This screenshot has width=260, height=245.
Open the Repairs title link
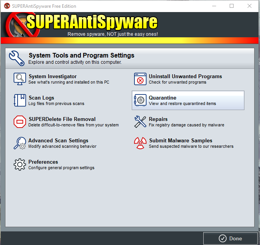pyautogui.click(x=158, y=119)
